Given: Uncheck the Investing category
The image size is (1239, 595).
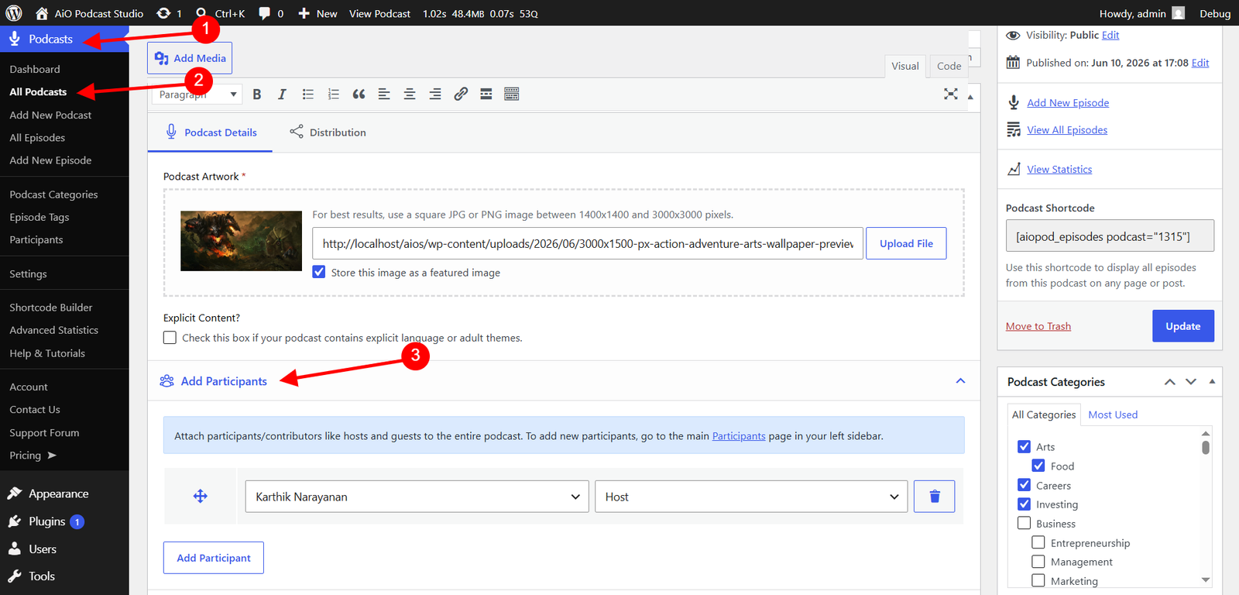Looking at the screenshot, I should pyautogui.click(x=1024, y=504).
